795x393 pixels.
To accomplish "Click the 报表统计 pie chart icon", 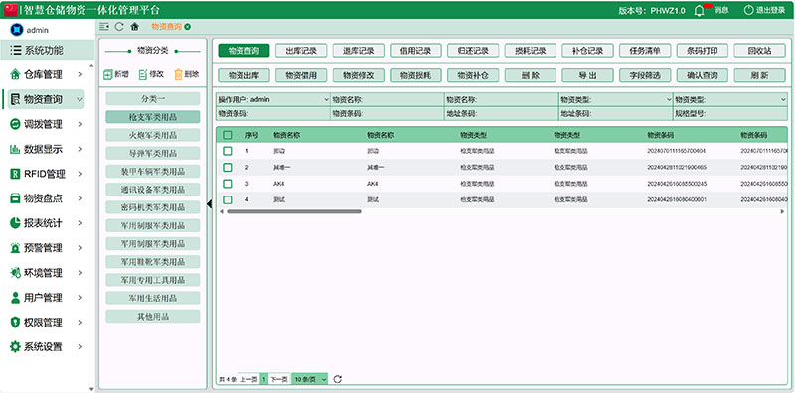I will click(x=15, y=223).
